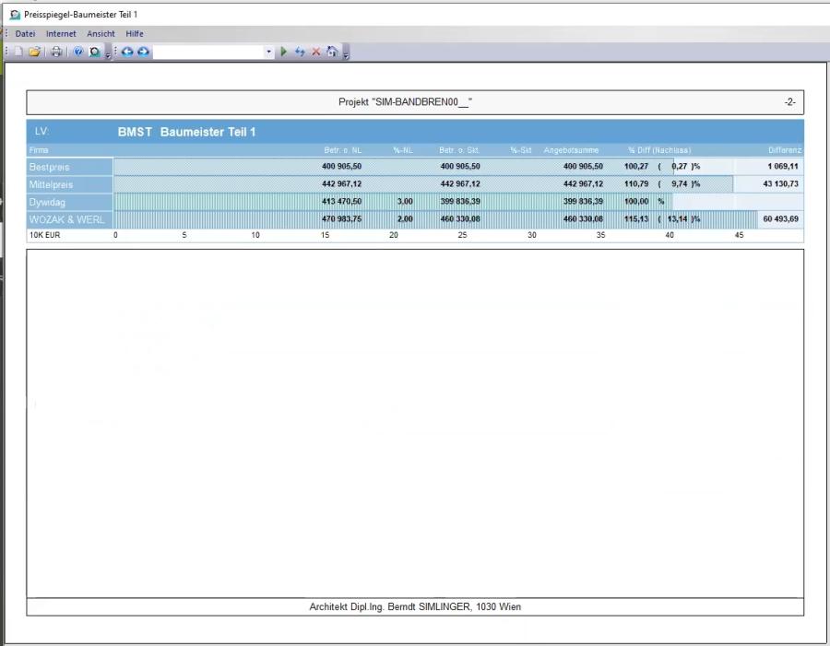Expand the first toolbar overflow options
Image resolution: width=830 pixels, height=646 pixels.
pyautogui.click(x=108, y=55)
